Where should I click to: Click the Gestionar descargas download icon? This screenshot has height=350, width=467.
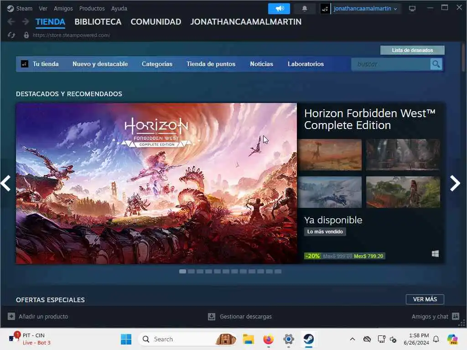pyautogui.click(x=212, y=316)
